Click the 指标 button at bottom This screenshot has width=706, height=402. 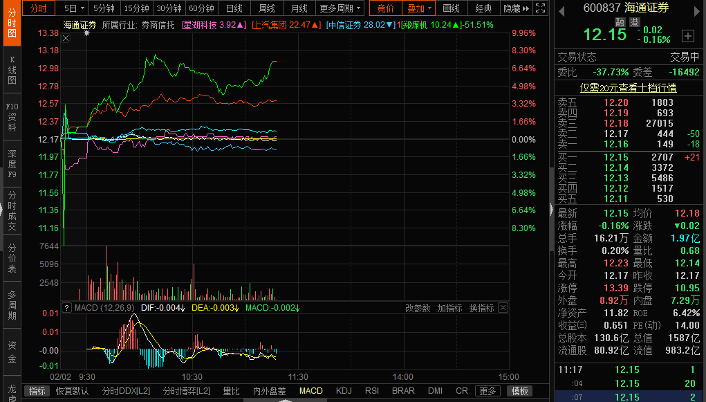coord(37,391)
